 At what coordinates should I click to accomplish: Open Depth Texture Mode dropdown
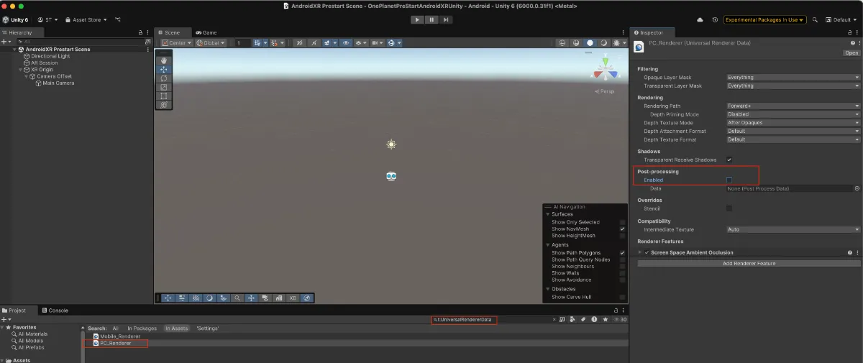click(793, 123)
